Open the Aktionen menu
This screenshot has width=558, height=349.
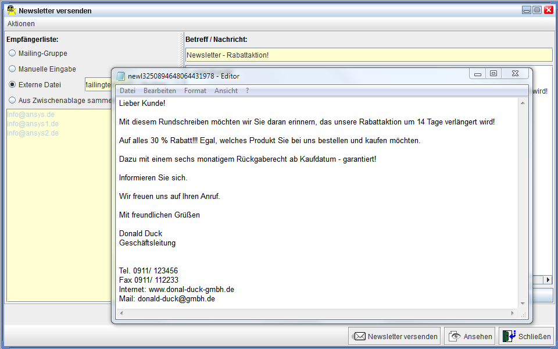pos(21,24)
